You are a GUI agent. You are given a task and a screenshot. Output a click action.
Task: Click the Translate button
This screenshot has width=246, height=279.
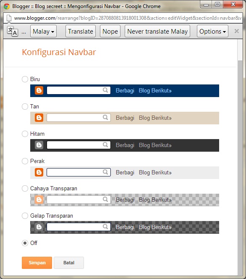81,32
